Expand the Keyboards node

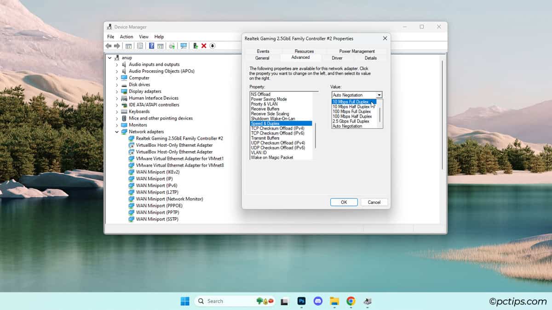tap(117, 112)
